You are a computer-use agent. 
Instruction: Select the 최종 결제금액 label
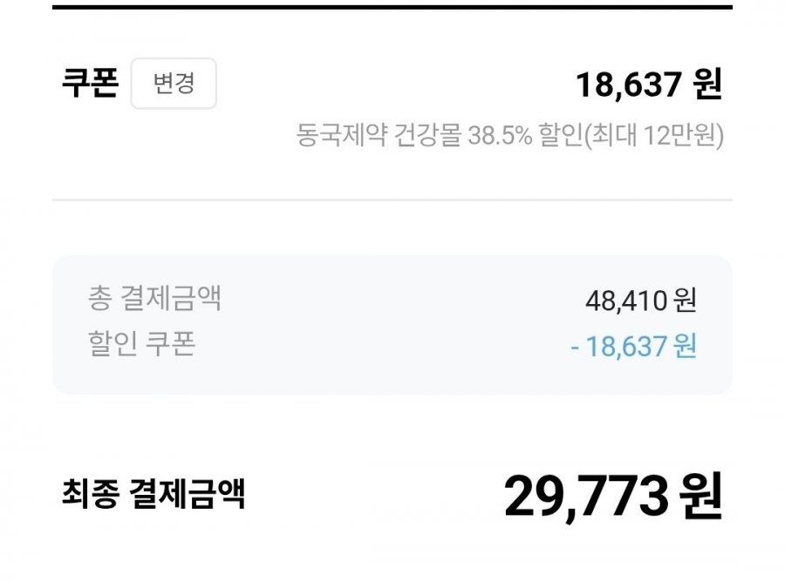(154, 494)
